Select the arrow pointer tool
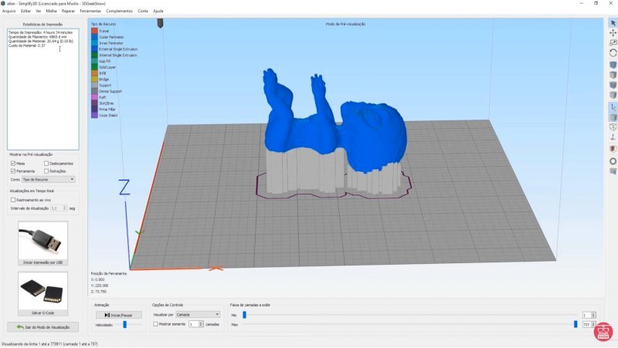Image resolution: width=618 pixels, height=348 pixels. [613, 23]
